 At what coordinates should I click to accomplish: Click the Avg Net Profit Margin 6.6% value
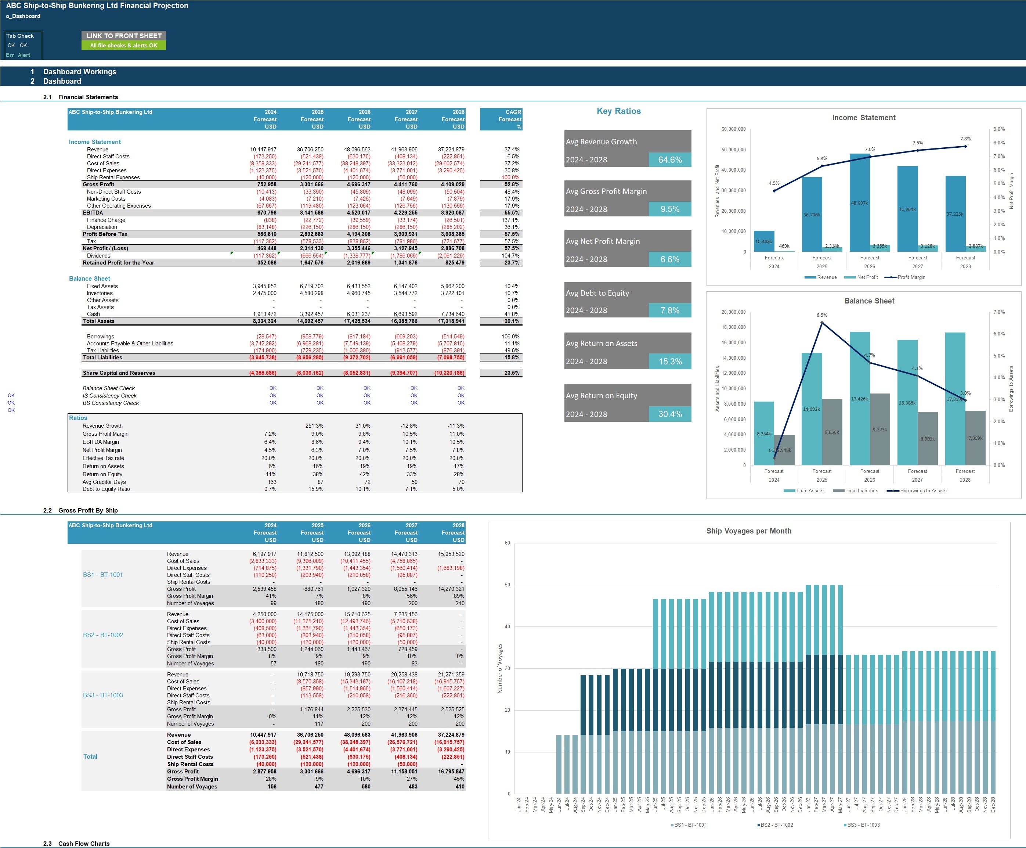[670, 259]
